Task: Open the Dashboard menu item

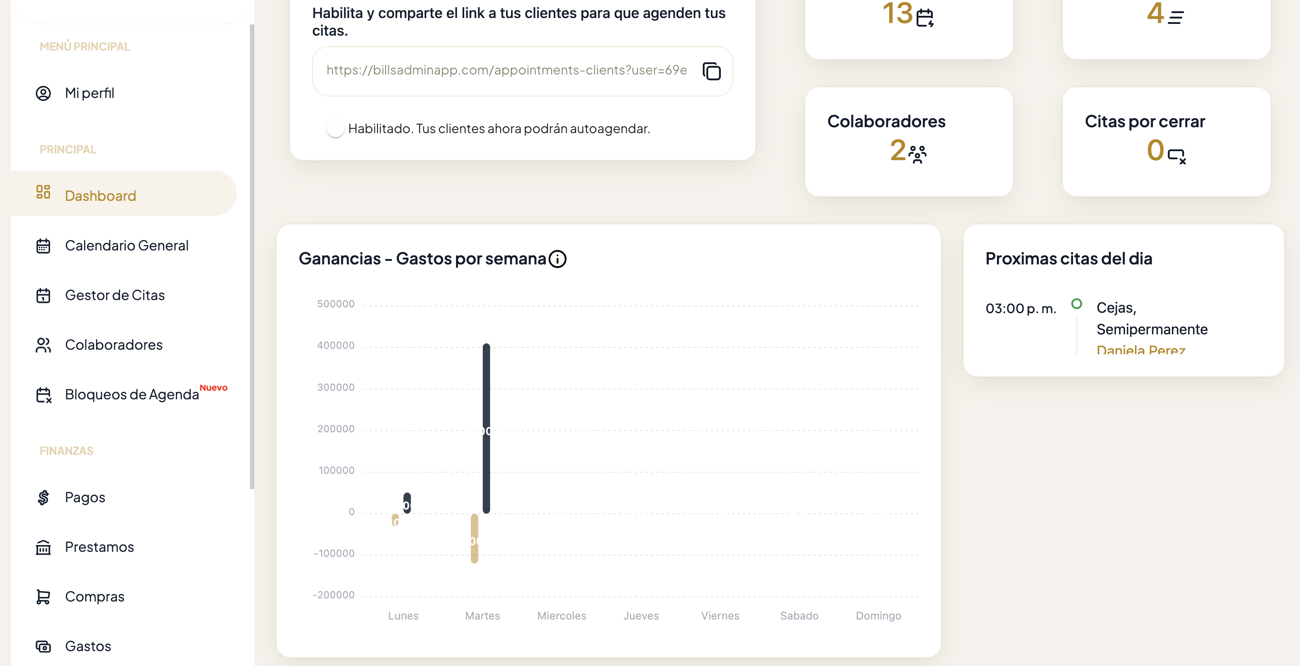Action: pyautogui.click(x=101, y=195)
